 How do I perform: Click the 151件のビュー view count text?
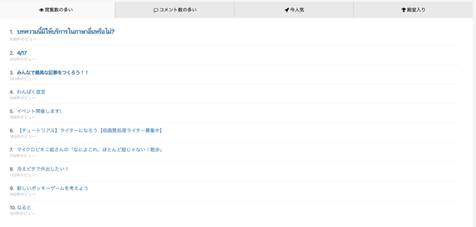tap(22, 214)
